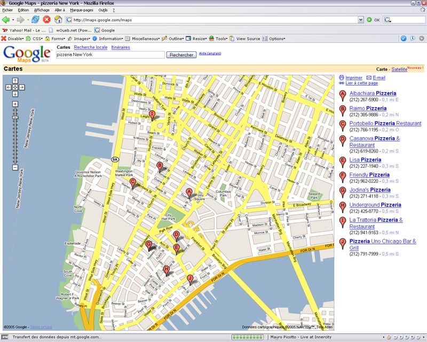The height and width of the screenshot is (342, 427).
Task: Pan the map right with arrow
Action: 22,87
